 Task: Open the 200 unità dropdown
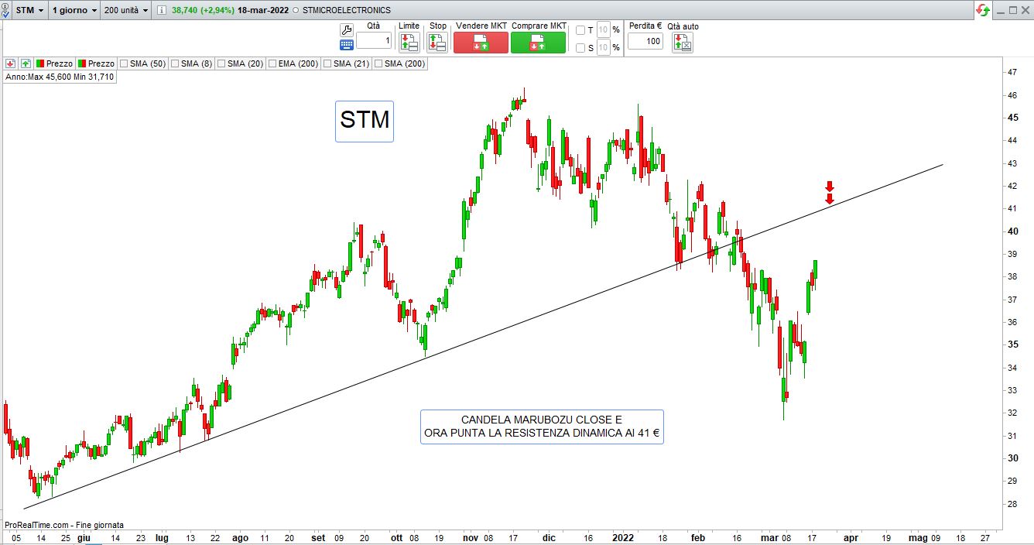[125, 11]
